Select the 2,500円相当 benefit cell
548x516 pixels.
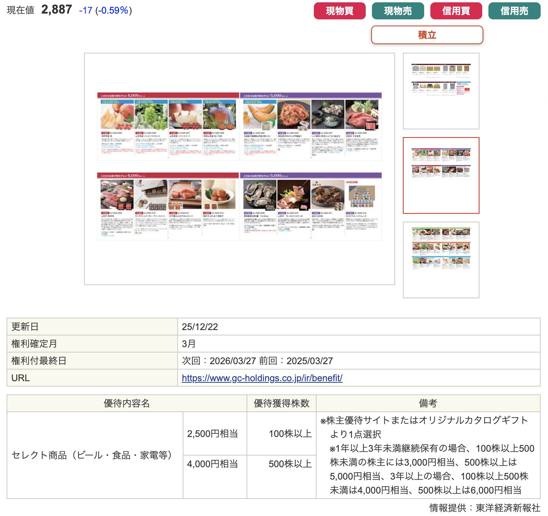[212, 433]
